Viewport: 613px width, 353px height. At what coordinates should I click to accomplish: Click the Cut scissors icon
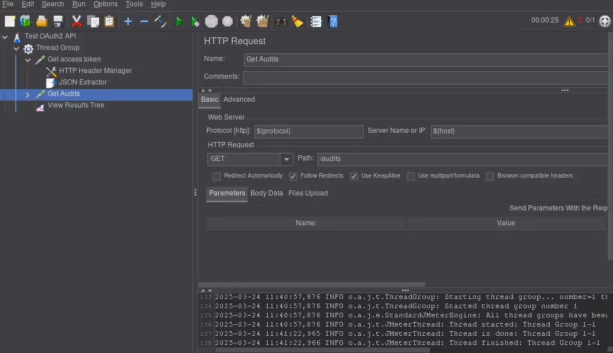pos(76,21)
